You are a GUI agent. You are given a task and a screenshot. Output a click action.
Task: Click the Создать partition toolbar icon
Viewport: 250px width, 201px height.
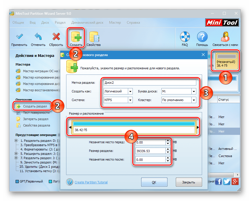pos(76,37)
